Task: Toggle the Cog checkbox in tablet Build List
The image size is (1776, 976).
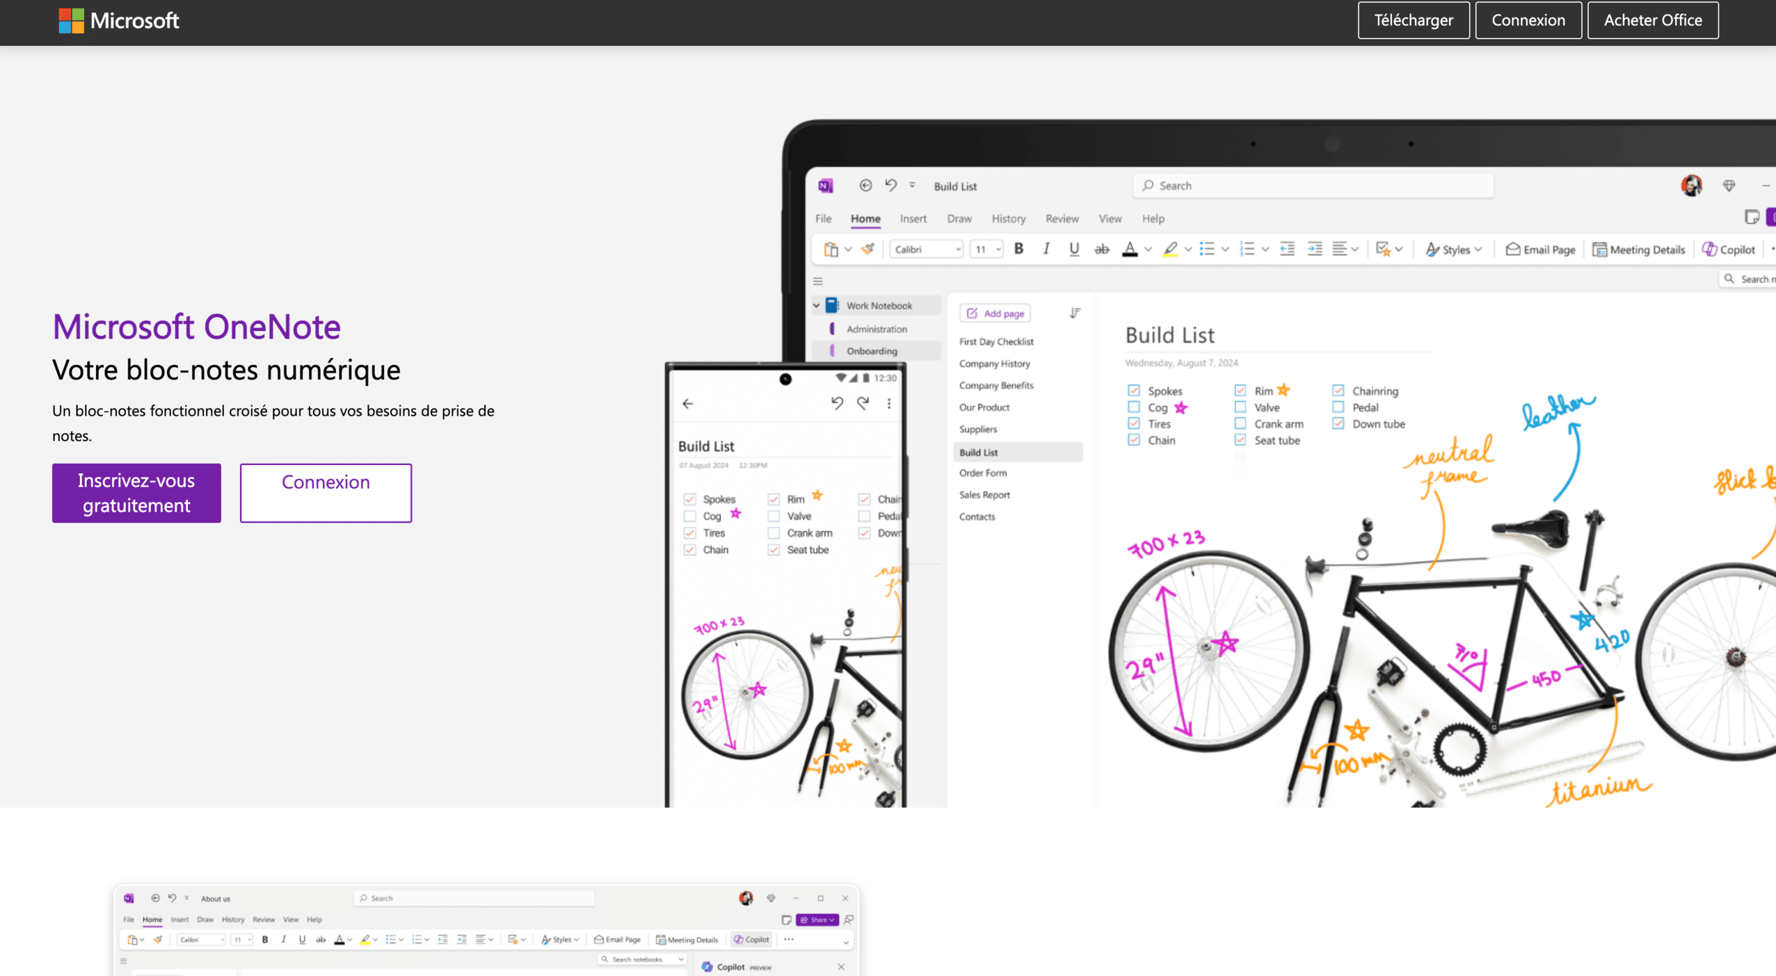Action: pos(1134,407)
